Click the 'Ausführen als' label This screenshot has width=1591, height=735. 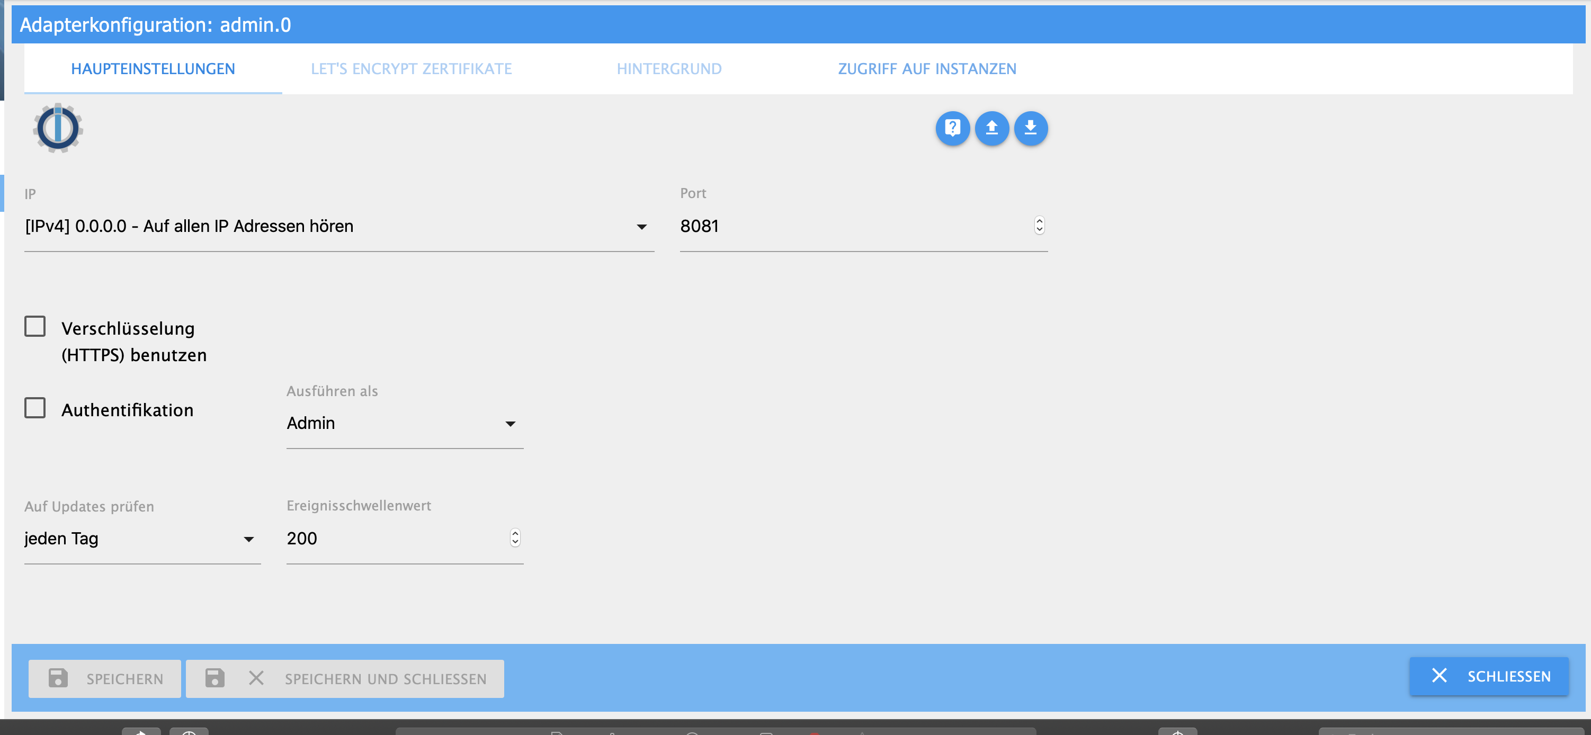[332, 391]
